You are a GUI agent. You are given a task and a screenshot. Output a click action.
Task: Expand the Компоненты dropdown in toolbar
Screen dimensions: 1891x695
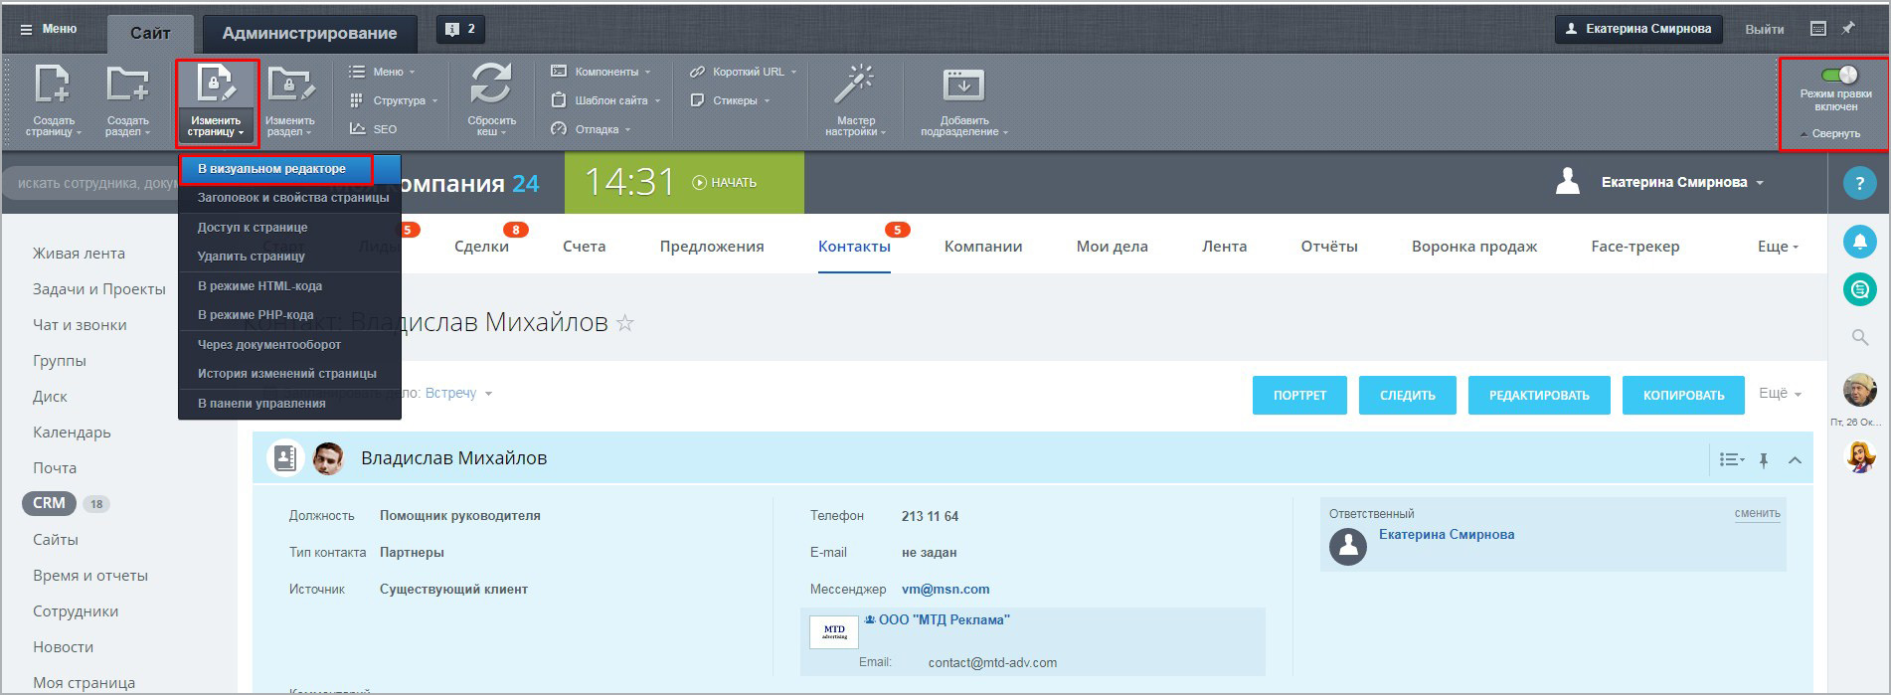click(601, 72)
